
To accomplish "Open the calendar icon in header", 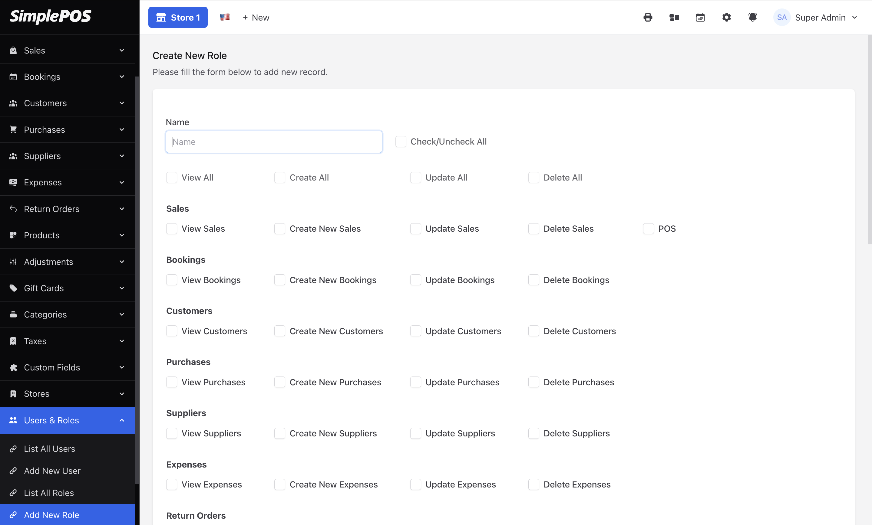I will tap(700, 17).
